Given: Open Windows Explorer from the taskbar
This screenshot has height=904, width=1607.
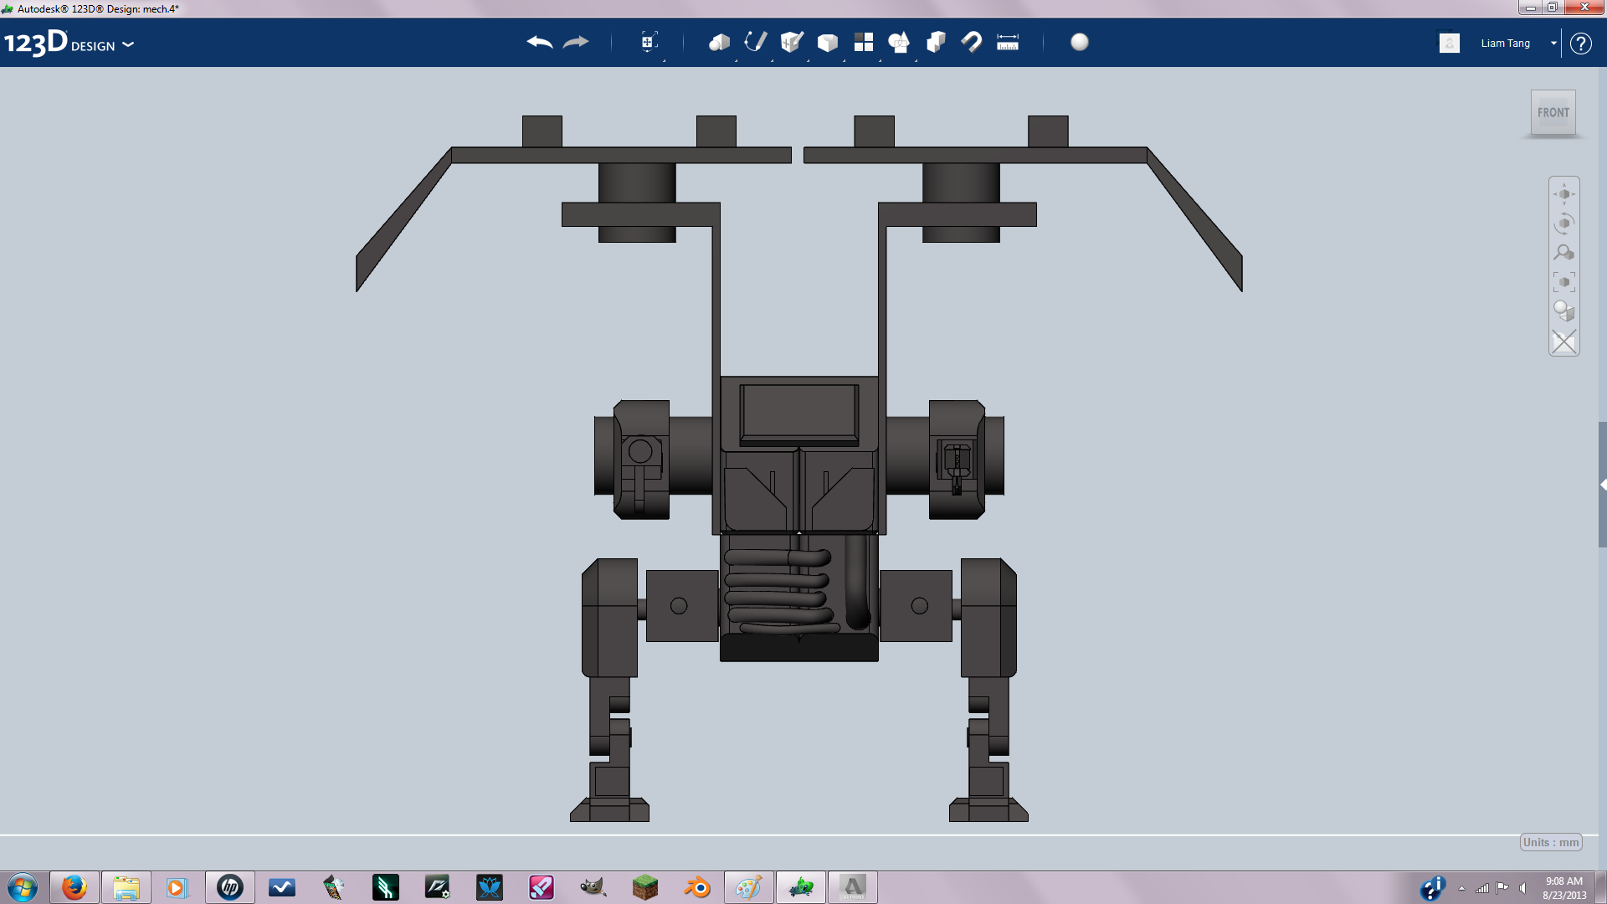Looking at the screenshot, I should (x=126, y=887).
